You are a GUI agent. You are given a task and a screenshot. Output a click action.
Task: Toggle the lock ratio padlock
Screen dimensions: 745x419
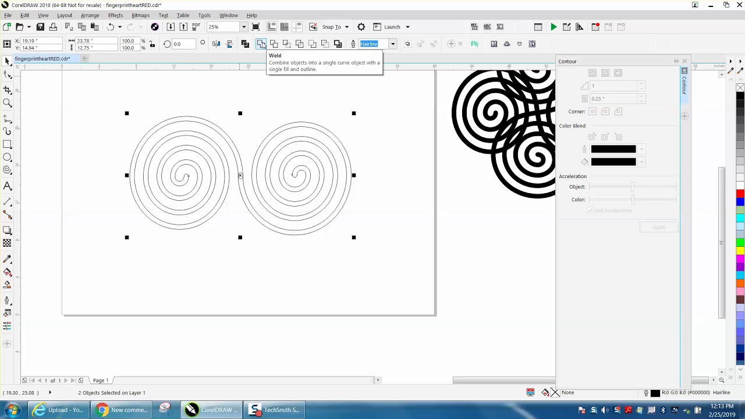pyautogui.click(x=152, y=44)
